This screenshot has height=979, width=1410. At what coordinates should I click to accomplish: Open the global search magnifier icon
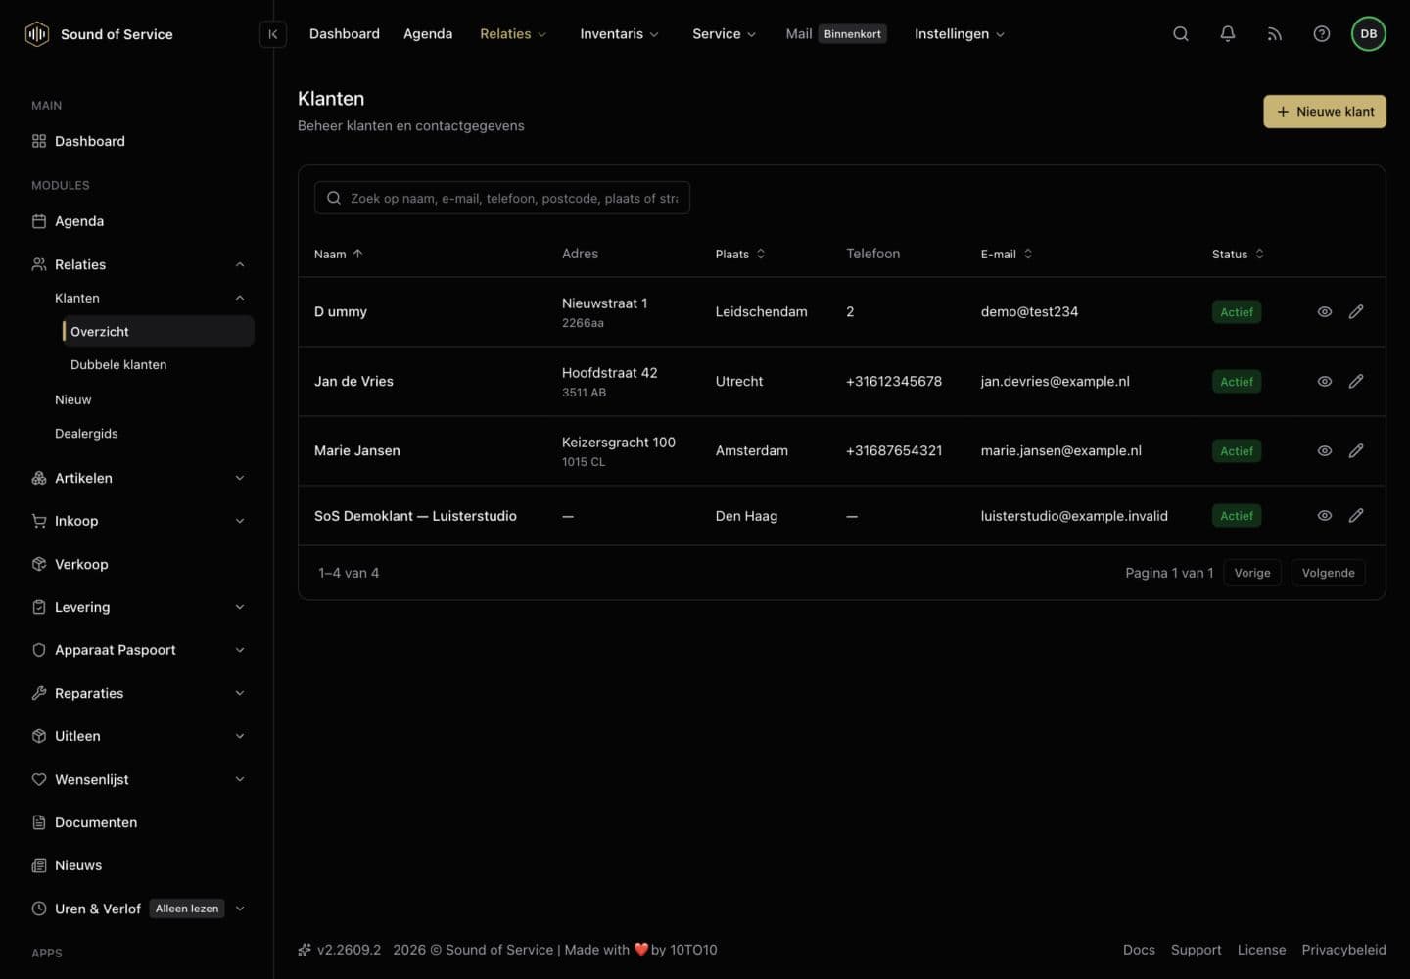point(1181,34)
